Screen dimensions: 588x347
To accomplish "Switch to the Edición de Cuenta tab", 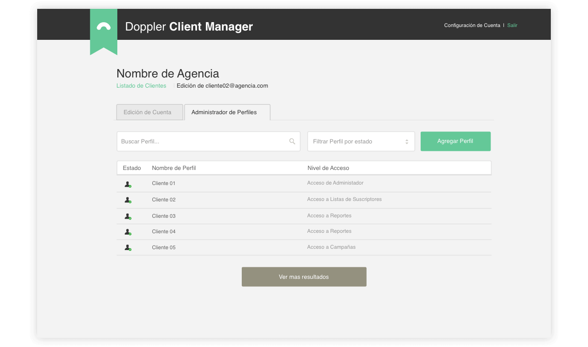I will [x=150, y=112].
